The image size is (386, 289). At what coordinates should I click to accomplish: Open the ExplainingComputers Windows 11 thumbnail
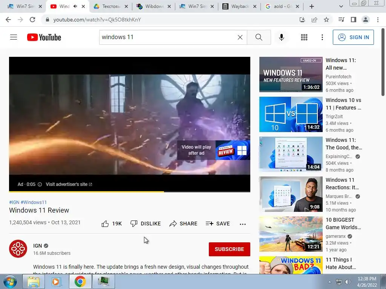point(291,154)
